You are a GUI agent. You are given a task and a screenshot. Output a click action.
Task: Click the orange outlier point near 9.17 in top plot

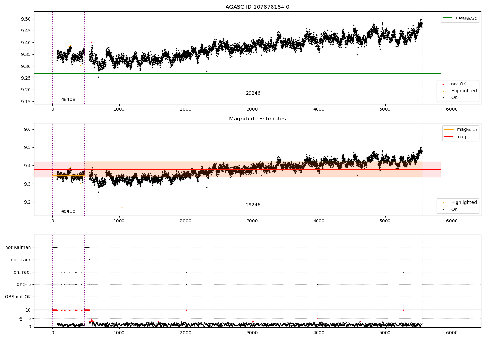pos(122,96)
